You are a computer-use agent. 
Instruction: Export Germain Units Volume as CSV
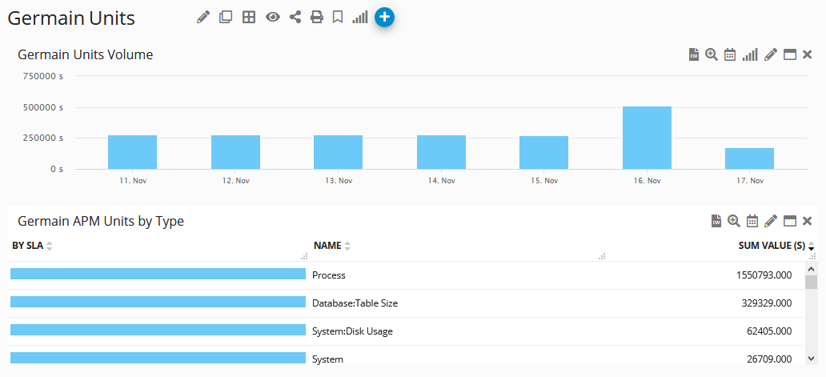pyautogui.click(x=694, y=54)
